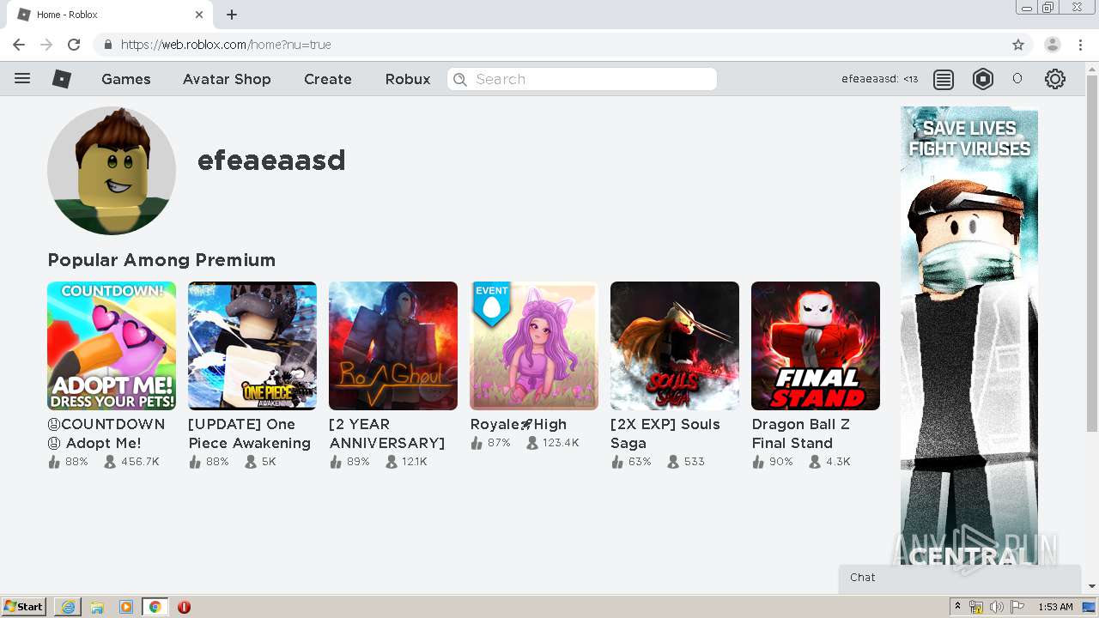Click the Royale High title text
Screen dimensions: 1099x618
pos(519,424)
